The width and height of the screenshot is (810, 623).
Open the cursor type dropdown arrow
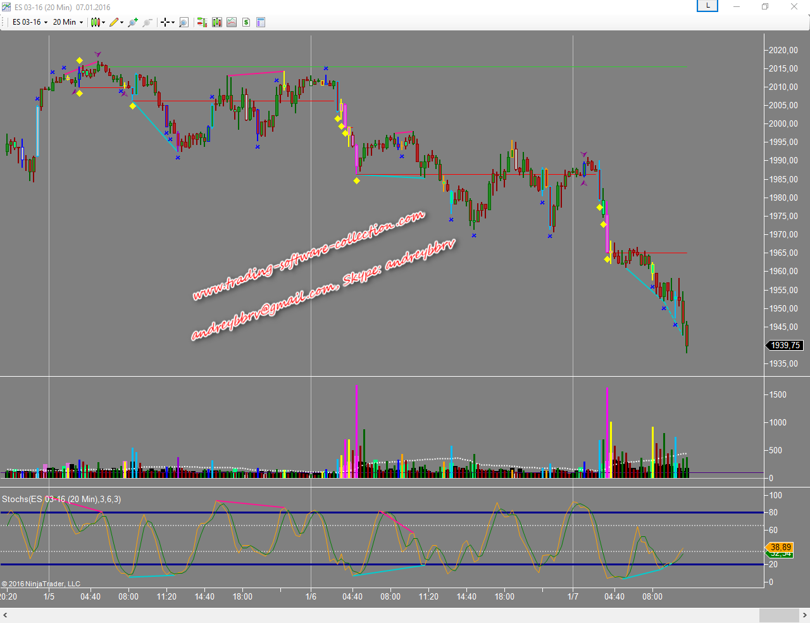tap(173, 22)
